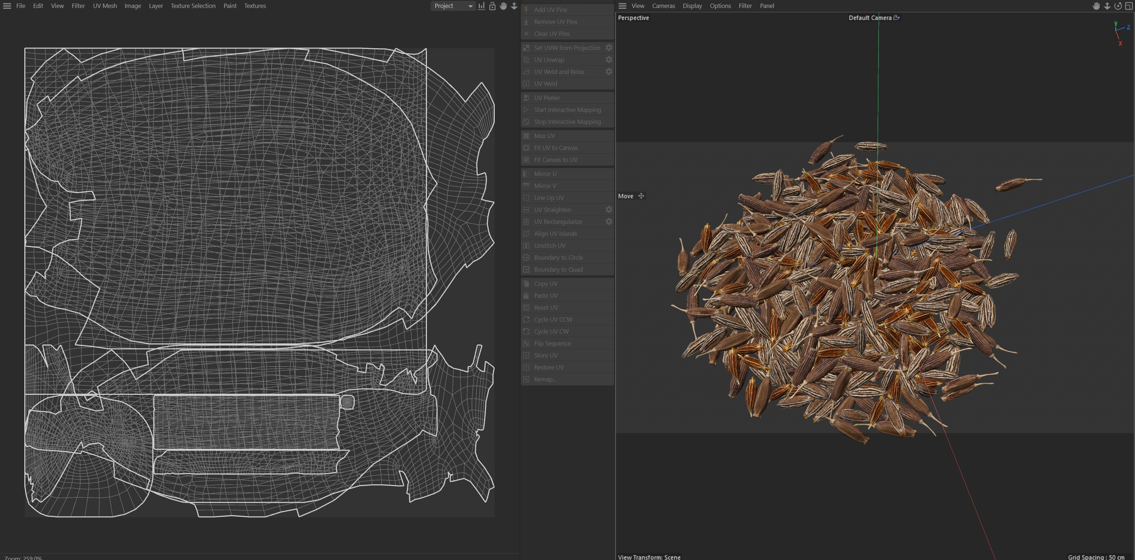1135x560 pixels.
Task: Click the Move tool crosshair indicator
Action: (x=641, y=196)
